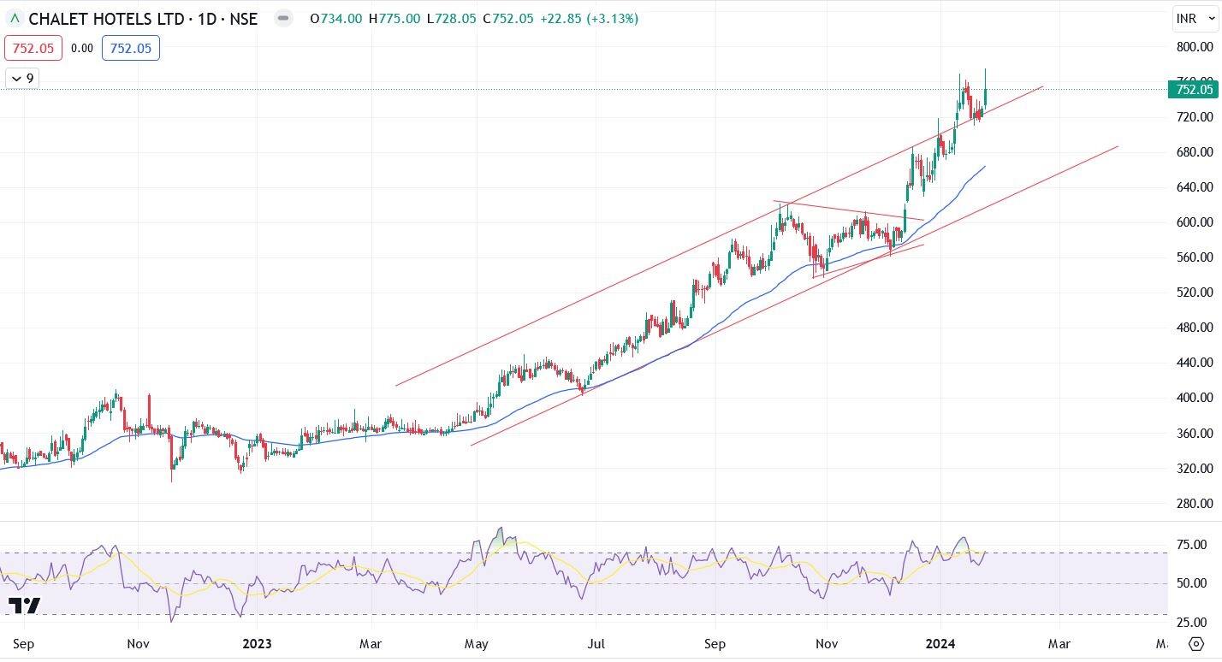Image resolution: width=1222 pixels, height=662 pixels.
Task: Select the 2023 label on time axis
Action: (257, 643)
